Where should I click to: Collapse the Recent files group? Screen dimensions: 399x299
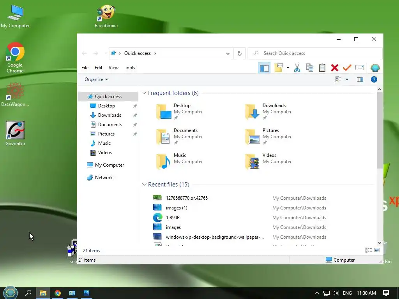pos(144,184)
